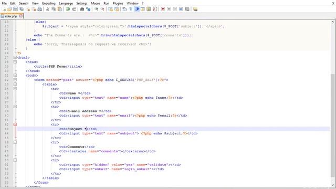Create a new document via toolbar
The height and width of the screenshot is (189, 336).
click(x=4, y=9)
